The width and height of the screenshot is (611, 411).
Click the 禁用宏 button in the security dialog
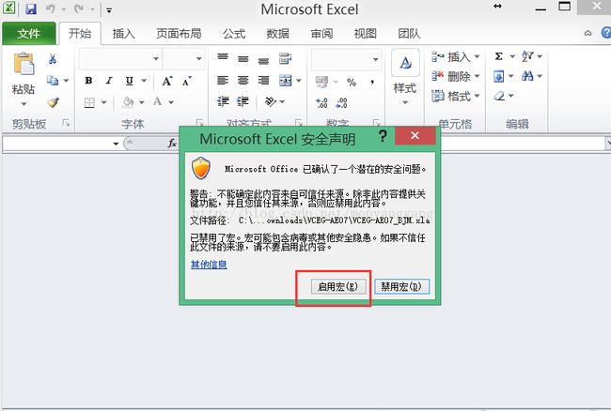(x=401, y=287)
